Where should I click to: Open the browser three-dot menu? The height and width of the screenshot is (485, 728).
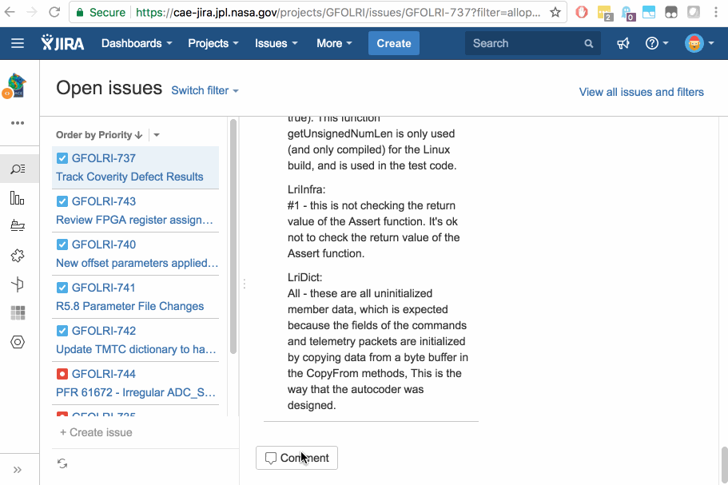(x=716, y=12)
